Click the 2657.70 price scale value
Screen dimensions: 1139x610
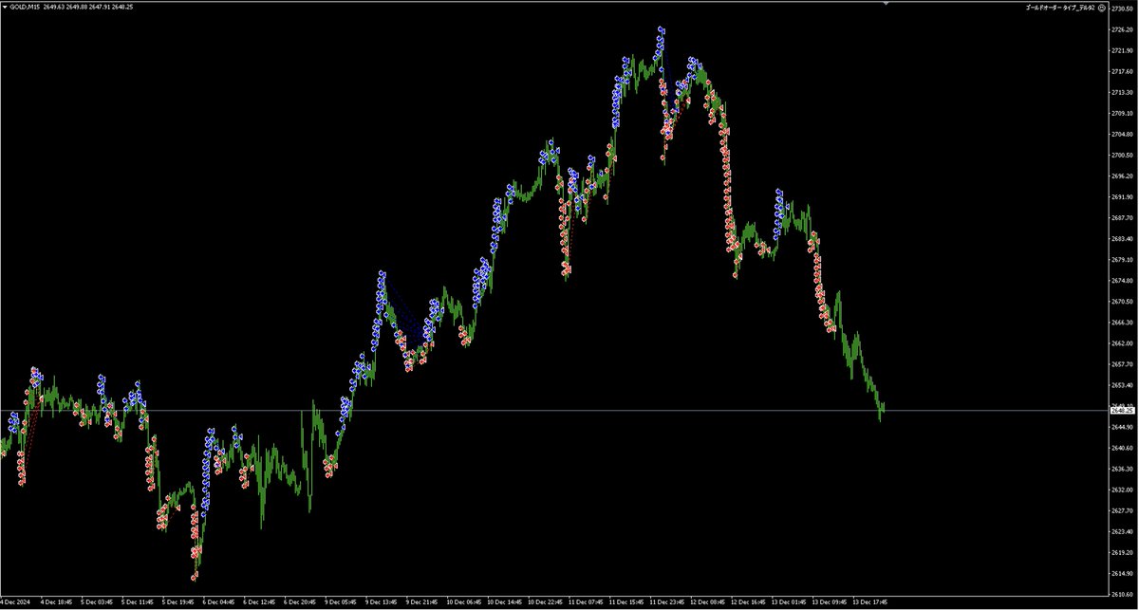pos(1120,364)
